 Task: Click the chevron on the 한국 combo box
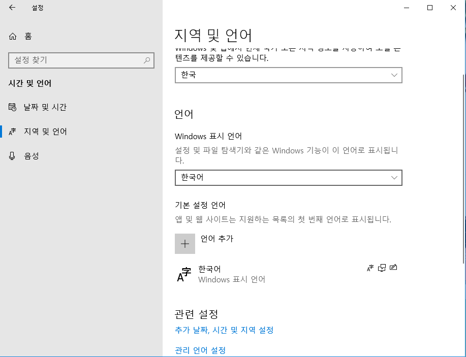(394, 75)
